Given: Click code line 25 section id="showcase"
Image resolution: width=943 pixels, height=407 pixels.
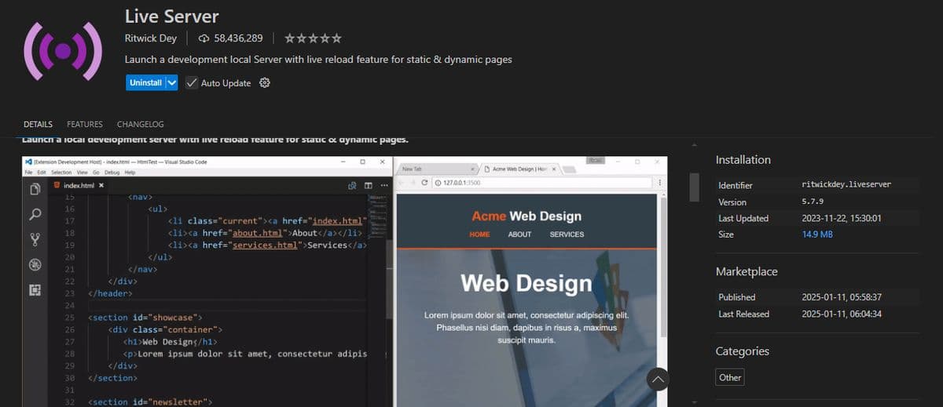Looking at the screenshot, I should pos(146,317).
